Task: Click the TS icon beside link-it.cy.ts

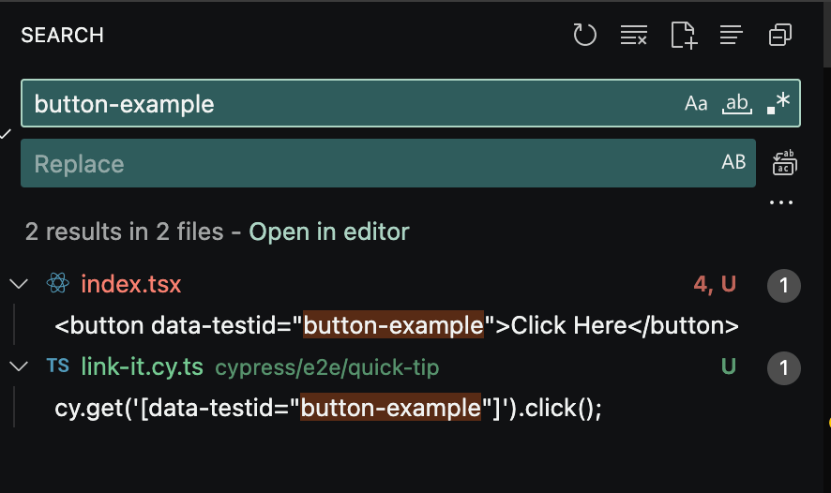Action: click(58, 366)
